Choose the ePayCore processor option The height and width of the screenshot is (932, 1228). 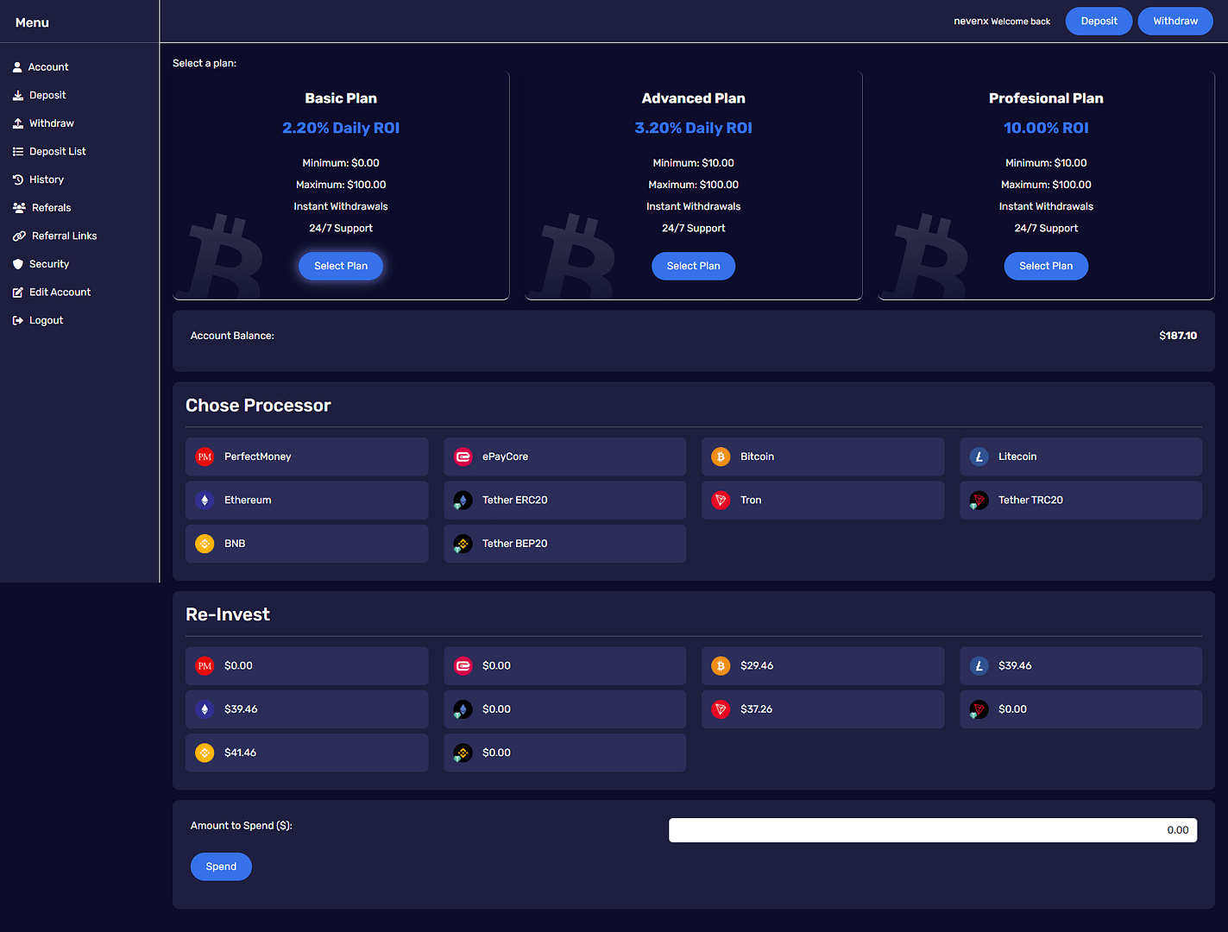[x=564, y=457]
